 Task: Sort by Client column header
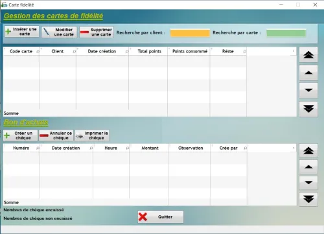tap(58, 51)
